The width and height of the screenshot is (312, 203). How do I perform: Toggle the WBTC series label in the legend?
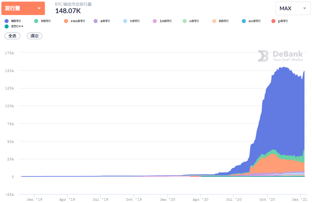(x=16, y=21)
